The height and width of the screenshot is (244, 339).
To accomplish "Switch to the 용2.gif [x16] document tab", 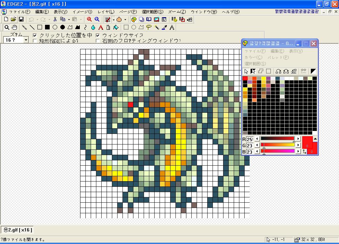I will [x=18, y=230].
